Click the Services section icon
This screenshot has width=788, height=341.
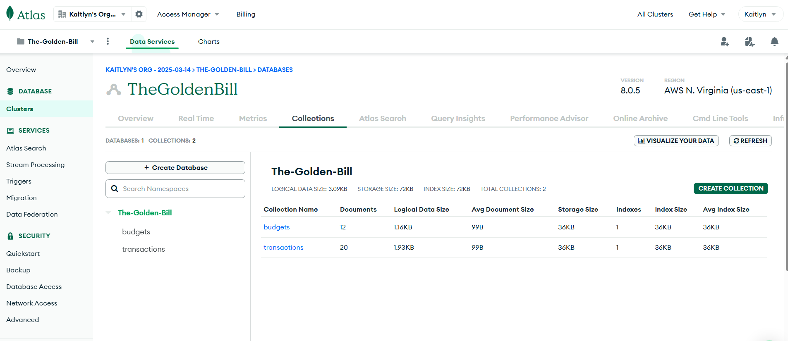click(10, 131)
